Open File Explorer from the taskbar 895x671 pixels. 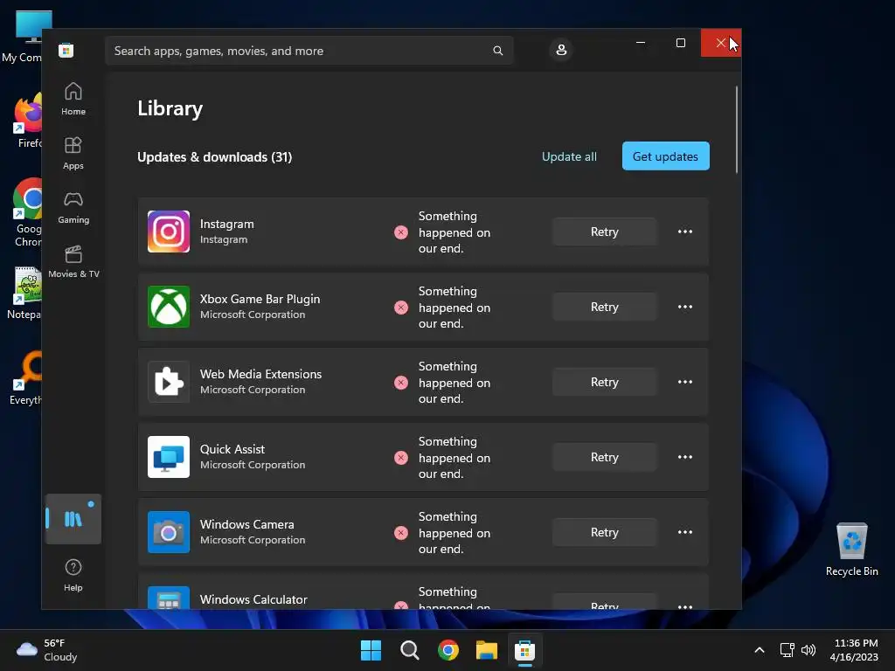487,650
